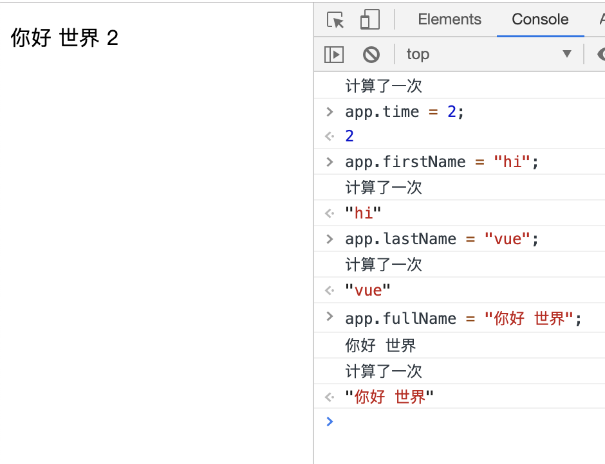Select the Console tab
The width and height of the screenshot is (605, 464).
540,19
